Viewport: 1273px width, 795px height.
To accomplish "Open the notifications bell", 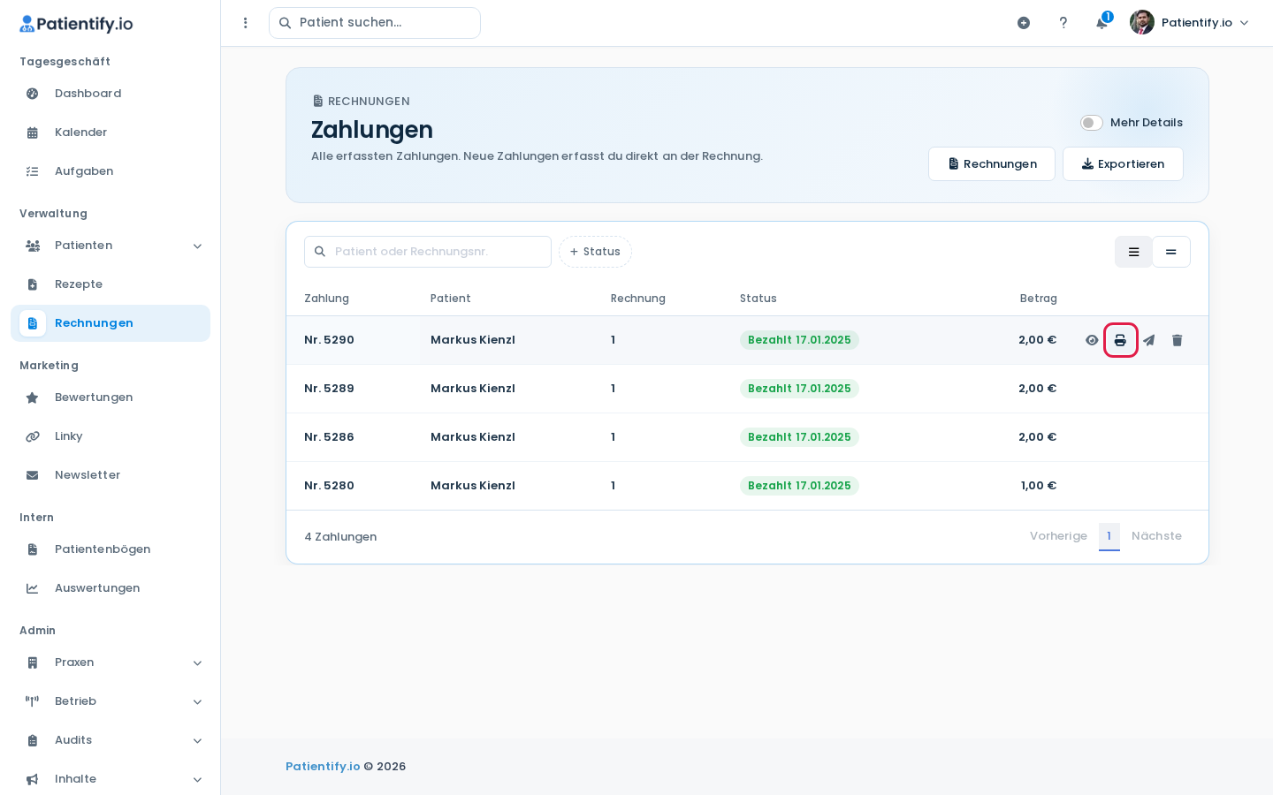I will [1101, 23].
